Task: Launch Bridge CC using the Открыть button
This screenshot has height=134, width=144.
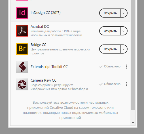Action: (x=110, y=49)
